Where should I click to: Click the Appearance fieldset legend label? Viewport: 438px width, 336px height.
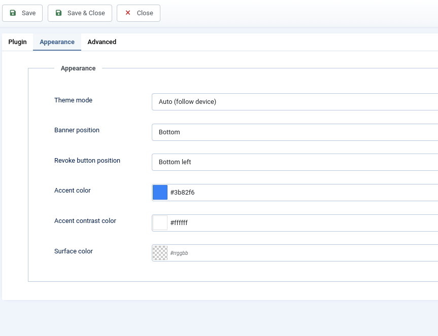point(78,68)
